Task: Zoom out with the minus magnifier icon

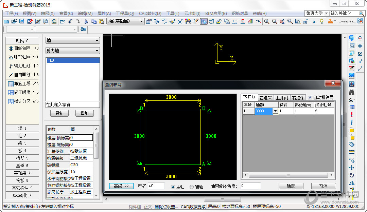Action: [x=274, y=21]
